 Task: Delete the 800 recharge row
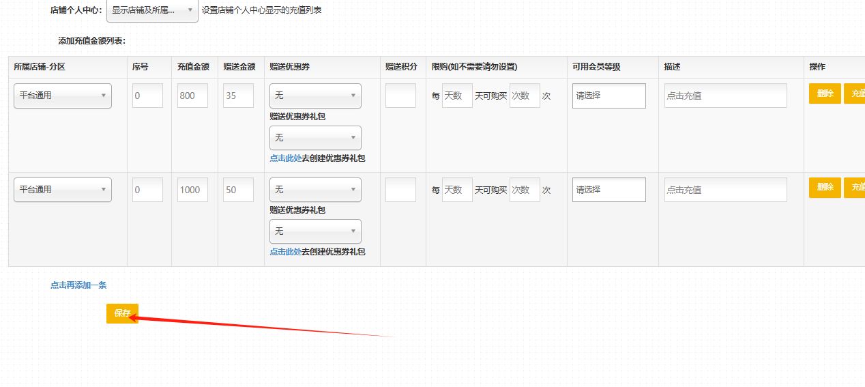825,94
